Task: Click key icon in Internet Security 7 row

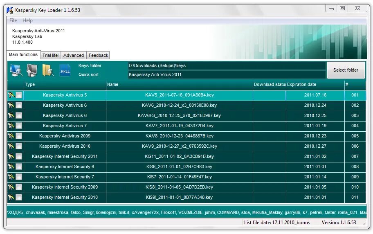Action: (11, 177)
